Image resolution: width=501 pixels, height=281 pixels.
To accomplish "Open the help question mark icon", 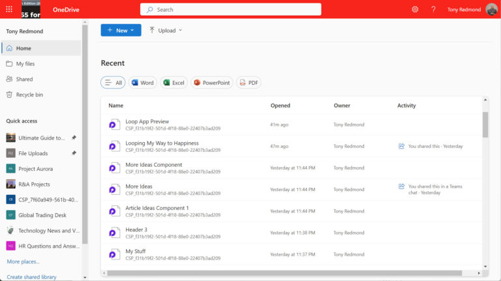I will (x=433, y=9).
